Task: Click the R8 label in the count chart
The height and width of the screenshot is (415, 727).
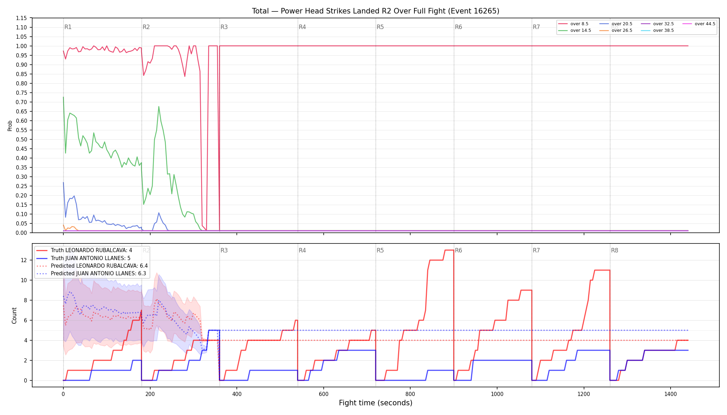Action: (615, 250)
